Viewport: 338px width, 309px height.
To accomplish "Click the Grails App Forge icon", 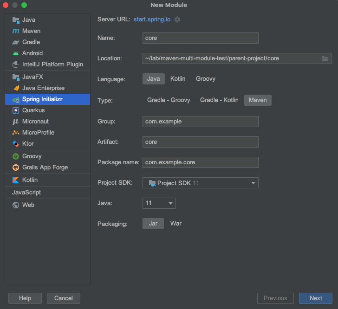I will [x=16, y=167].
